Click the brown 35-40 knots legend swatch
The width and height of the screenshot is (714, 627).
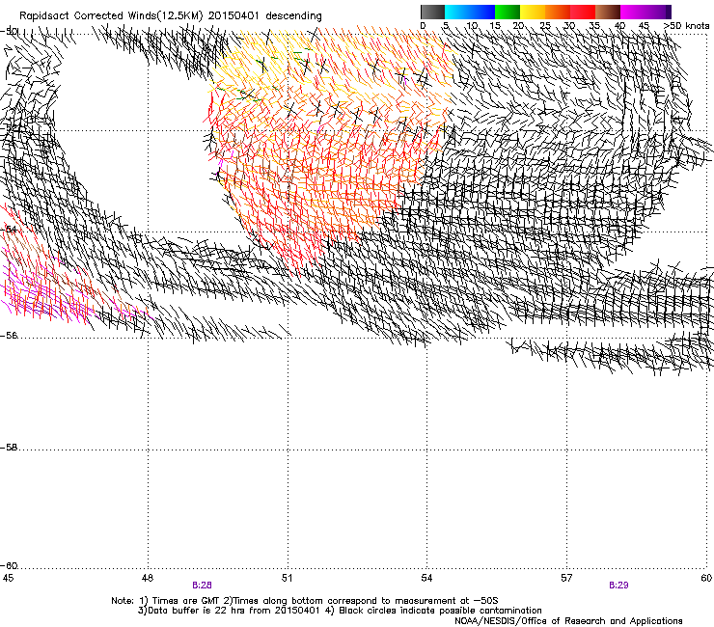coord(608,12)
